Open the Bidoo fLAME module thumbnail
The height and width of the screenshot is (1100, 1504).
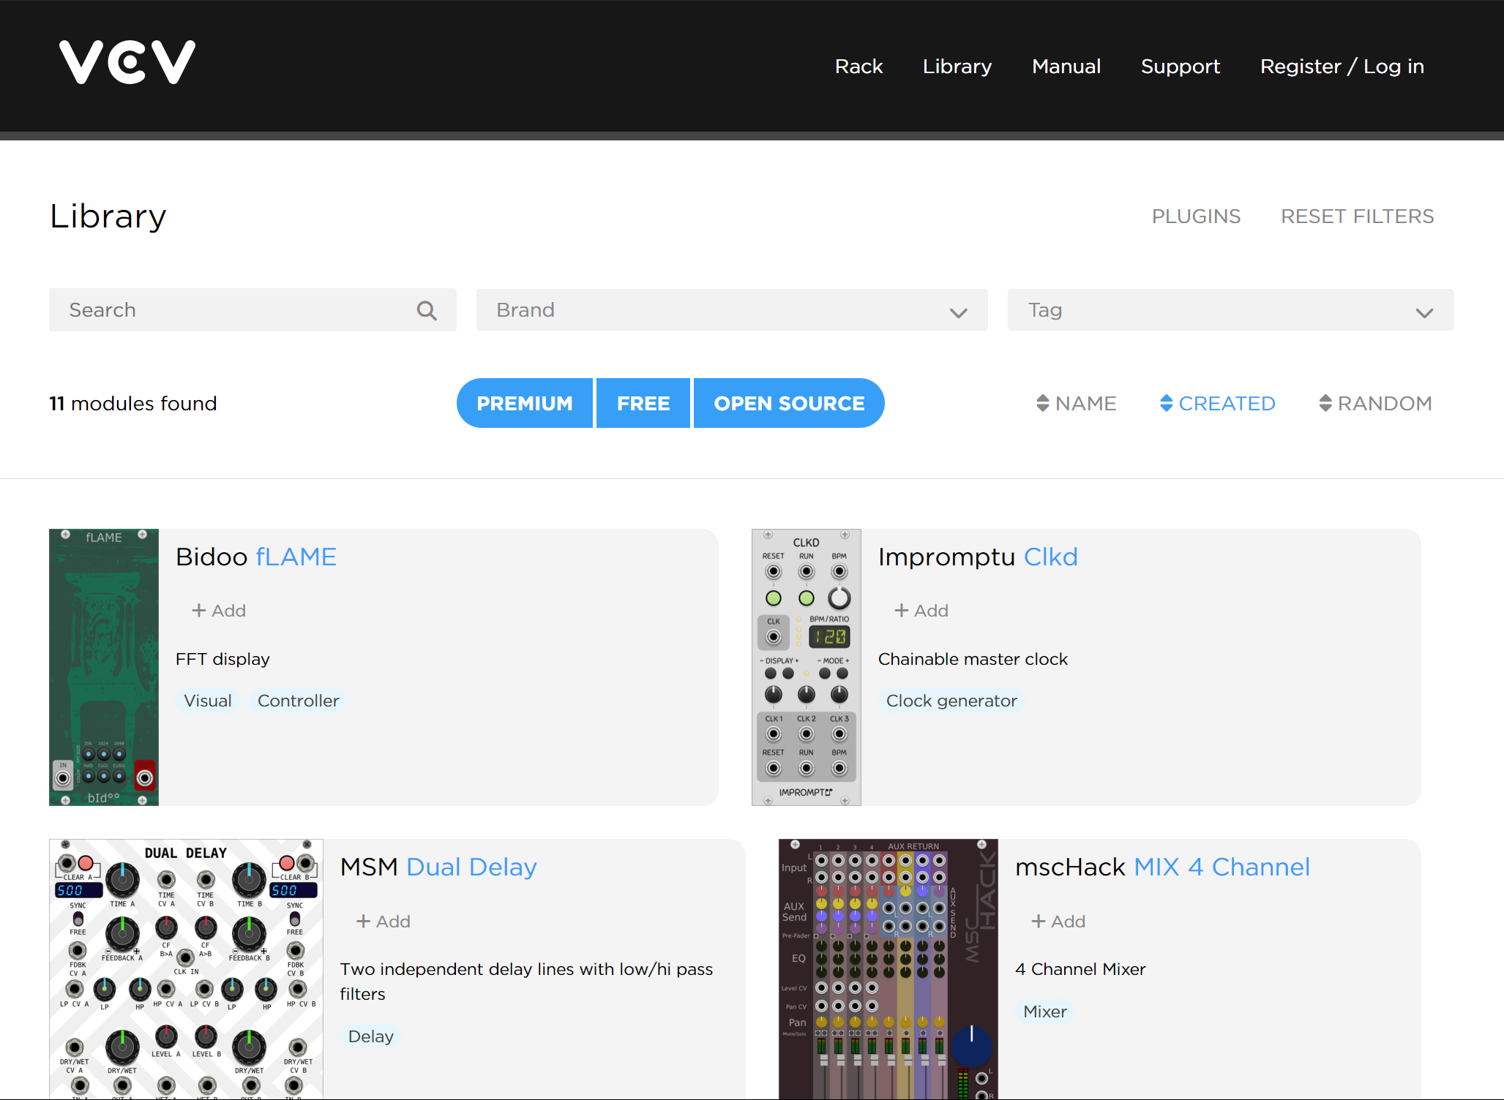(104, 667)
